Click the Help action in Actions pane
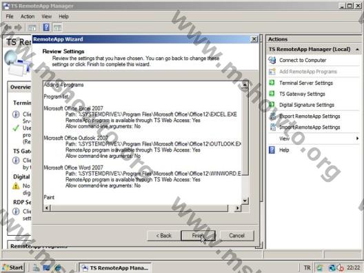 [284, 150]
